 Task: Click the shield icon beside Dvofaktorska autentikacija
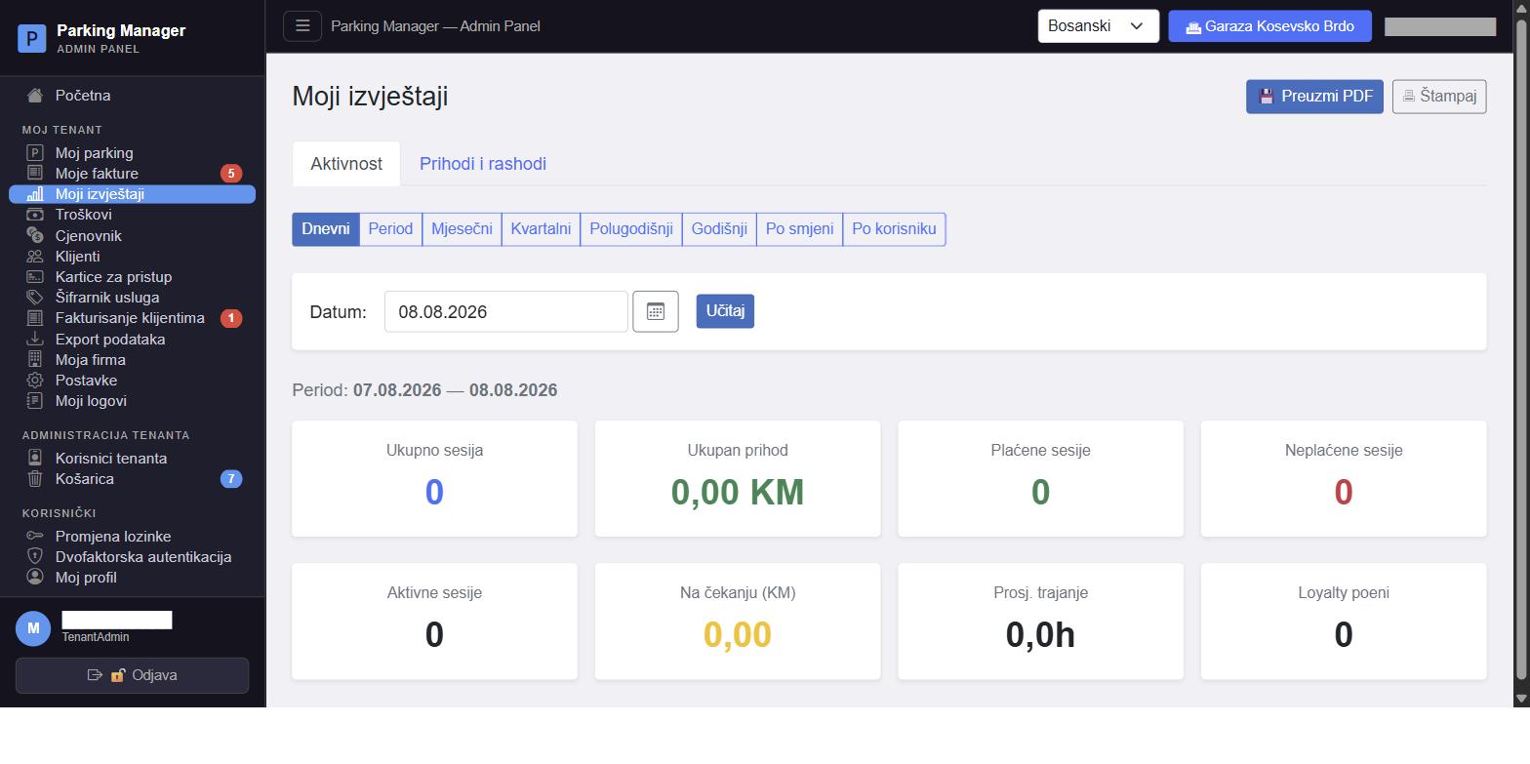click(x=35, y=557)
